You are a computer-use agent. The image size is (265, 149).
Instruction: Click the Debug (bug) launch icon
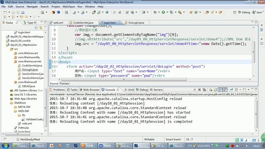[155, 12]
